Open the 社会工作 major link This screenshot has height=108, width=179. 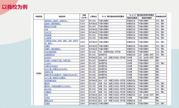(48, 32)
